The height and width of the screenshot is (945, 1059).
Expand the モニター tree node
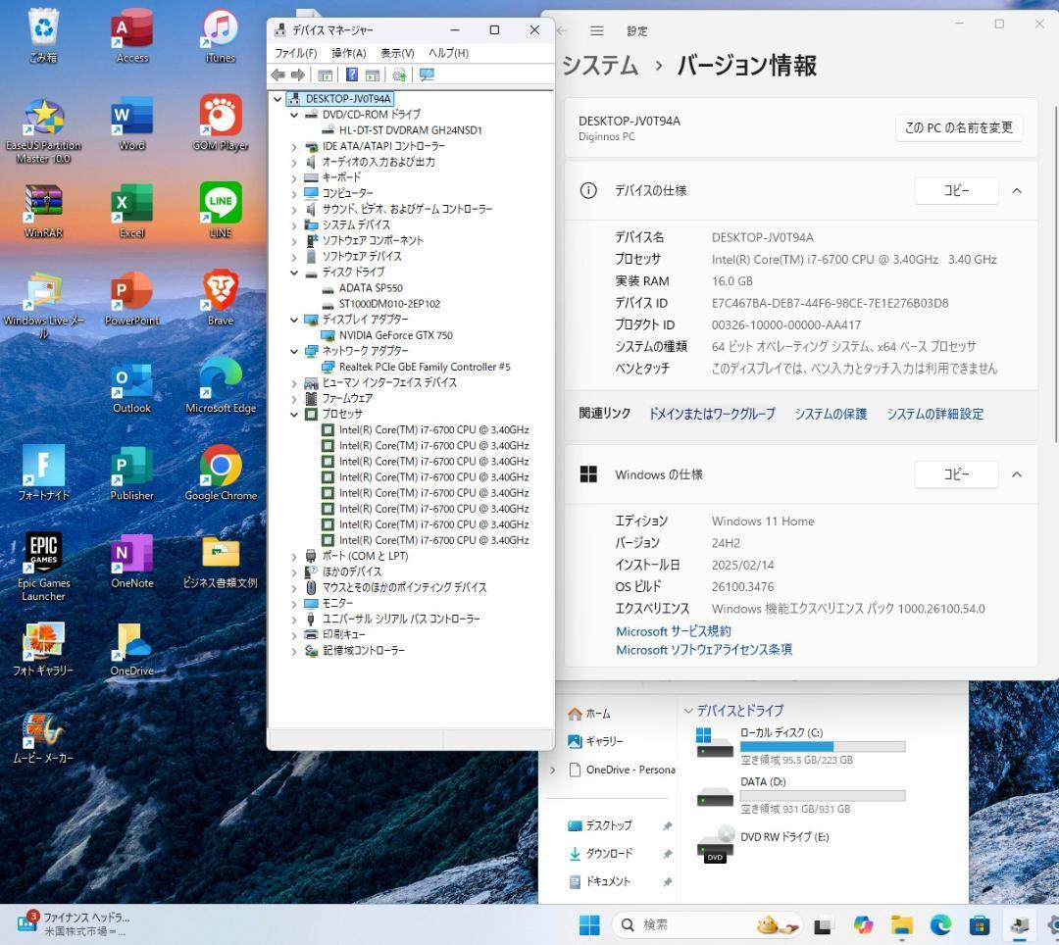point(294,604)
